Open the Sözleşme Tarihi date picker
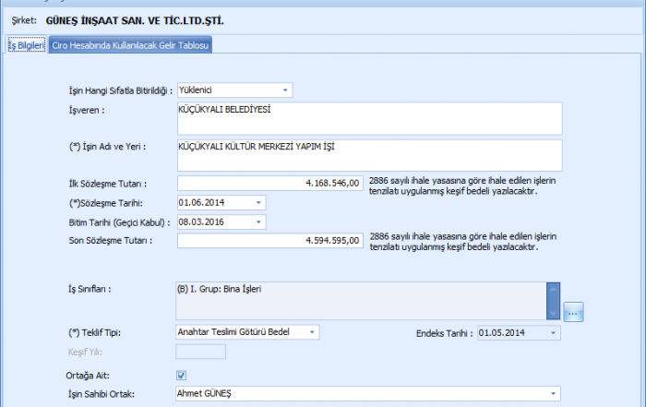 (x=258, y=202)
